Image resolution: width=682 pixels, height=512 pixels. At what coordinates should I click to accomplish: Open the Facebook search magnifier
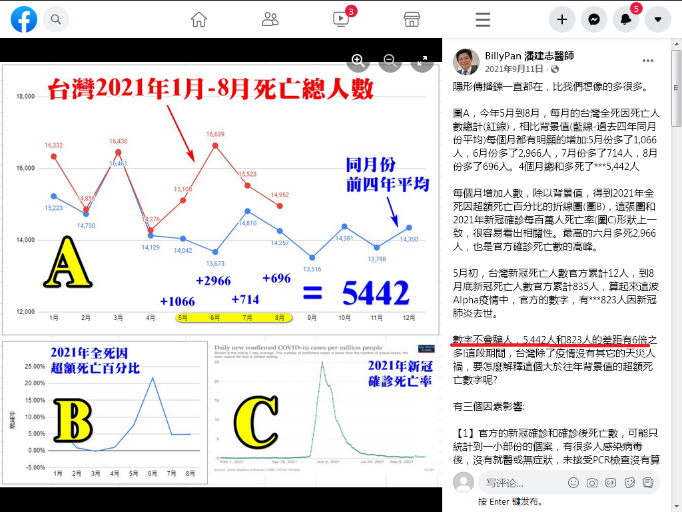(56, 19)
